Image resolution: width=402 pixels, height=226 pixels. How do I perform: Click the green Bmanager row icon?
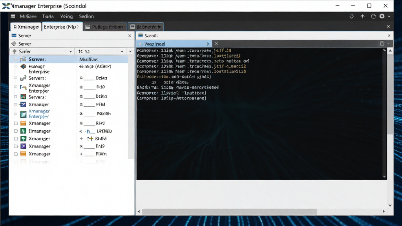pyautogui.click(x=23, y=131)
